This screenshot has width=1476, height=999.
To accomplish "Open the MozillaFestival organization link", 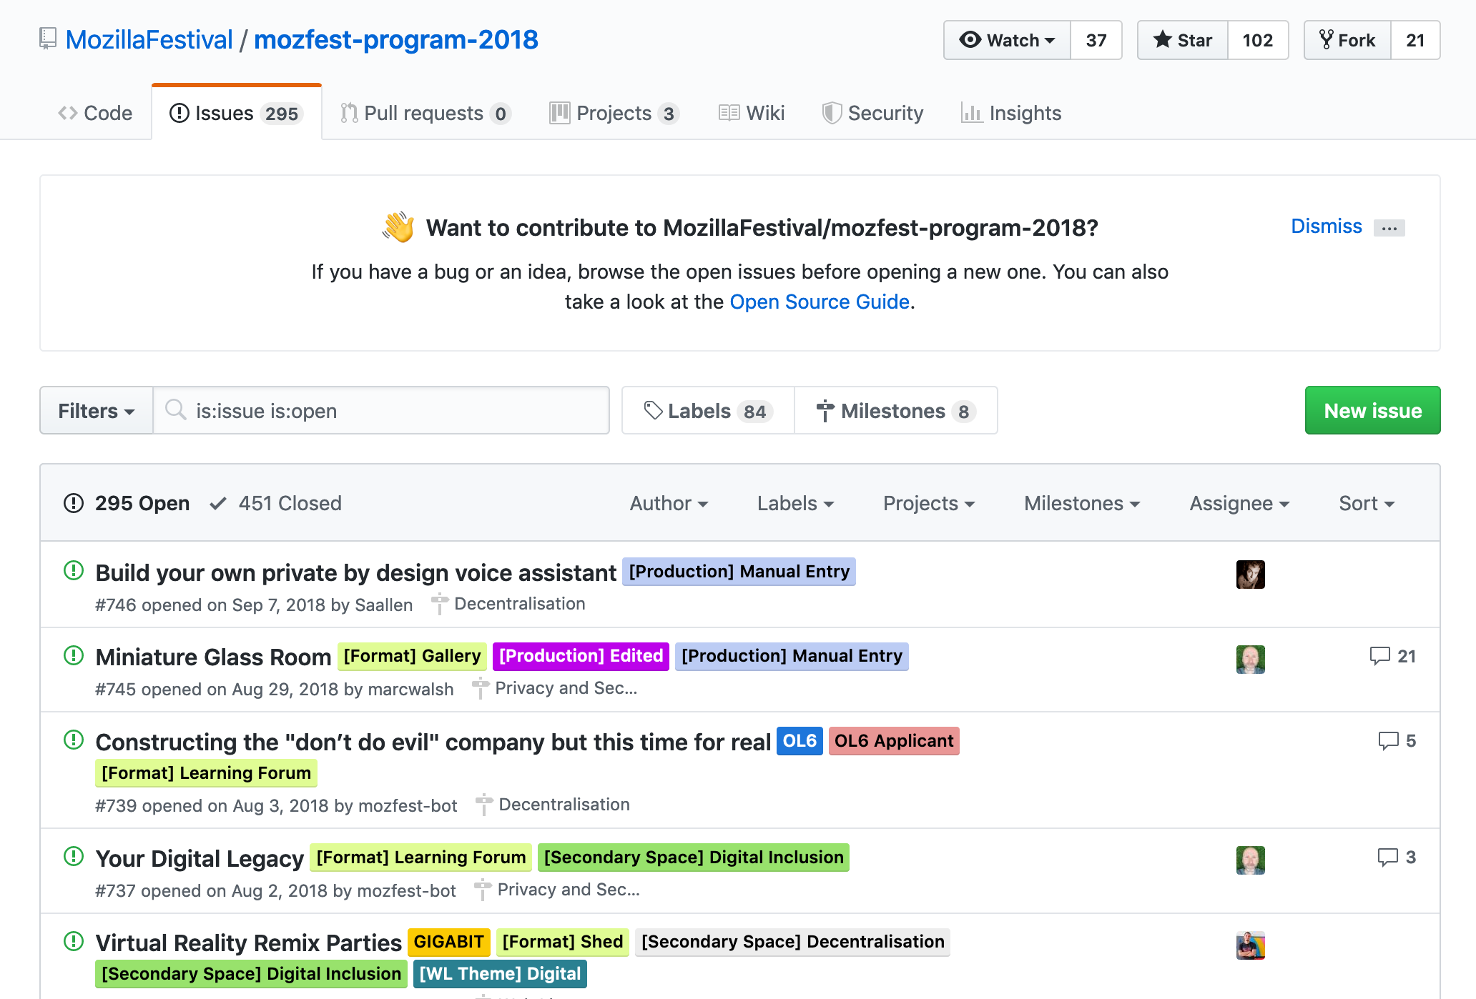I will pyautogui.click(x=149, y=39).
